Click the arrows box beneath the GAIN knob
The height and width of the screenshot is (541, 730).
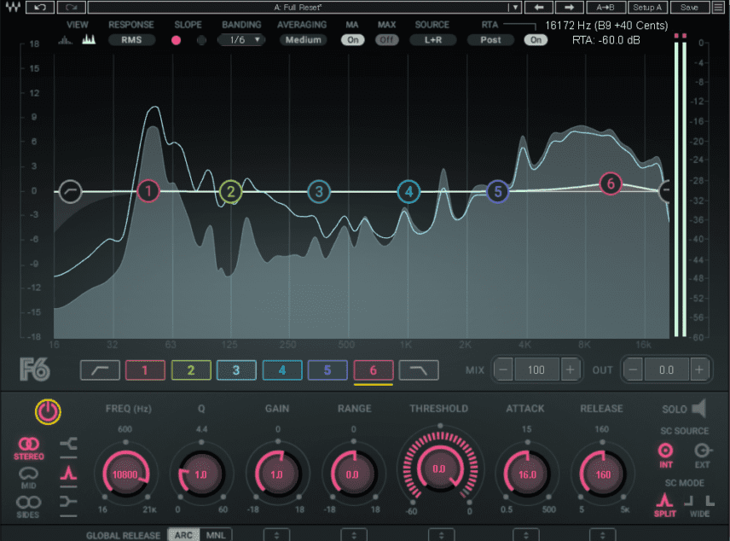[x=277, y=535]
